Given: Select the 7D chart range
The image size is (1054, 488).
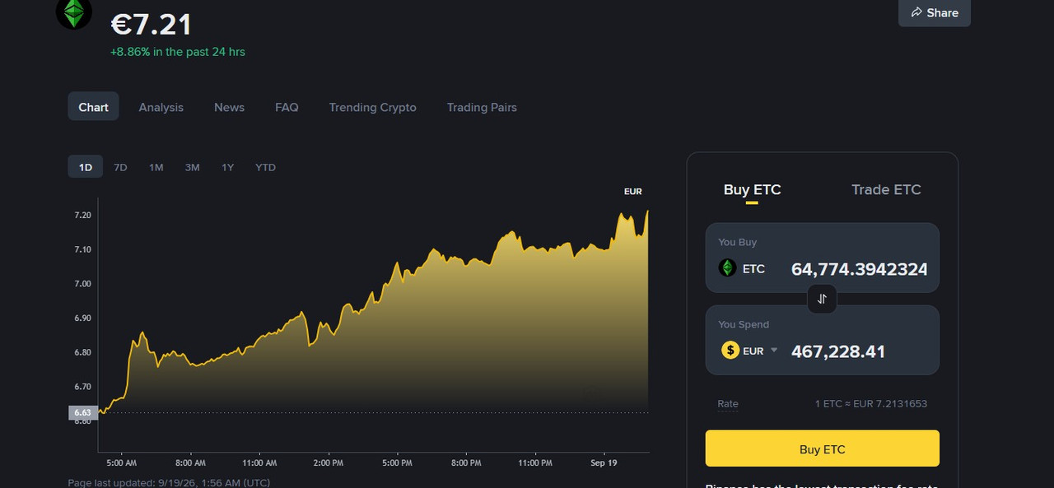Looking at the screenshot, I should (120, 167).
